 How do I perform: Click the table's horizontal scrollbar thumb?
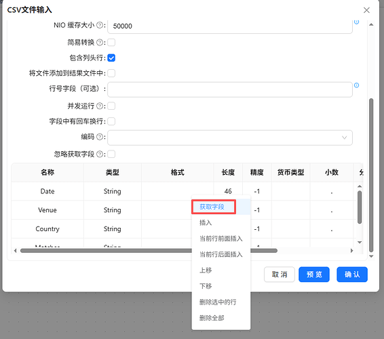149,251
